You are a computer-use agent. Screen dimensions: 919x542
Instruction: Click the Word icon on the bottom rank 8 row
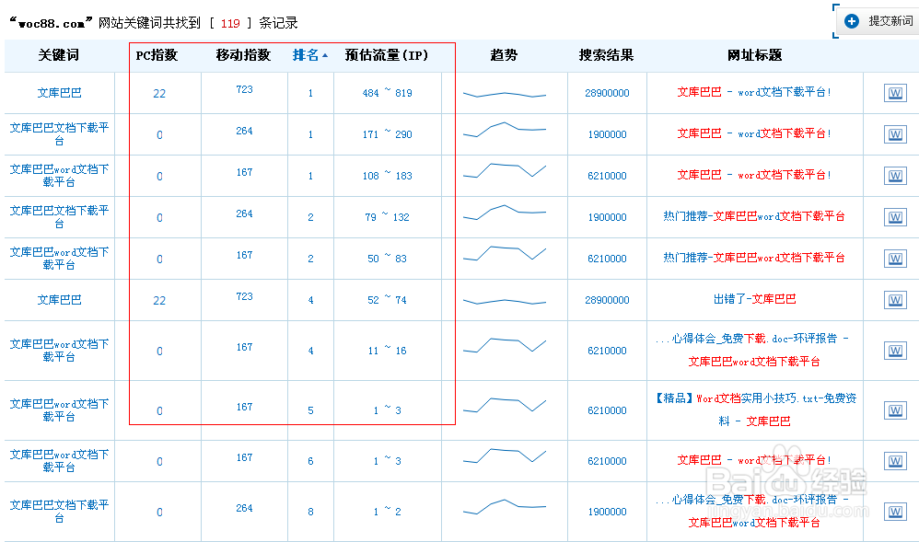[x=895, y=511]
